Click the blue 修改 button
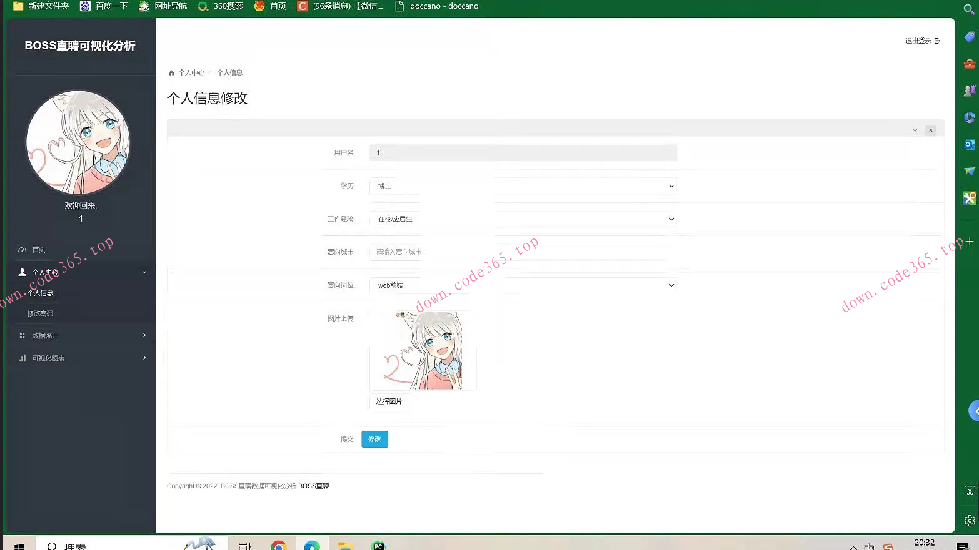Image resolution: width=979 pixels, height=550 pixels. click(x=374, y=439)
